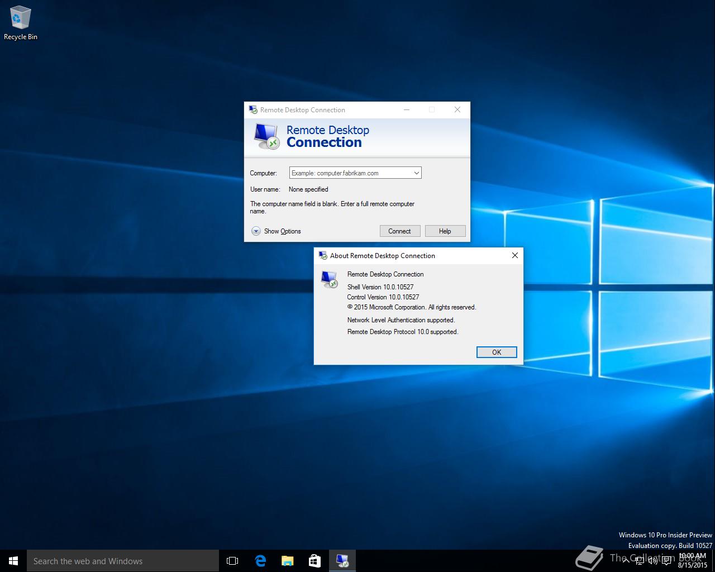Click the Remote Desktop Connection banner logo

[266, 136]
